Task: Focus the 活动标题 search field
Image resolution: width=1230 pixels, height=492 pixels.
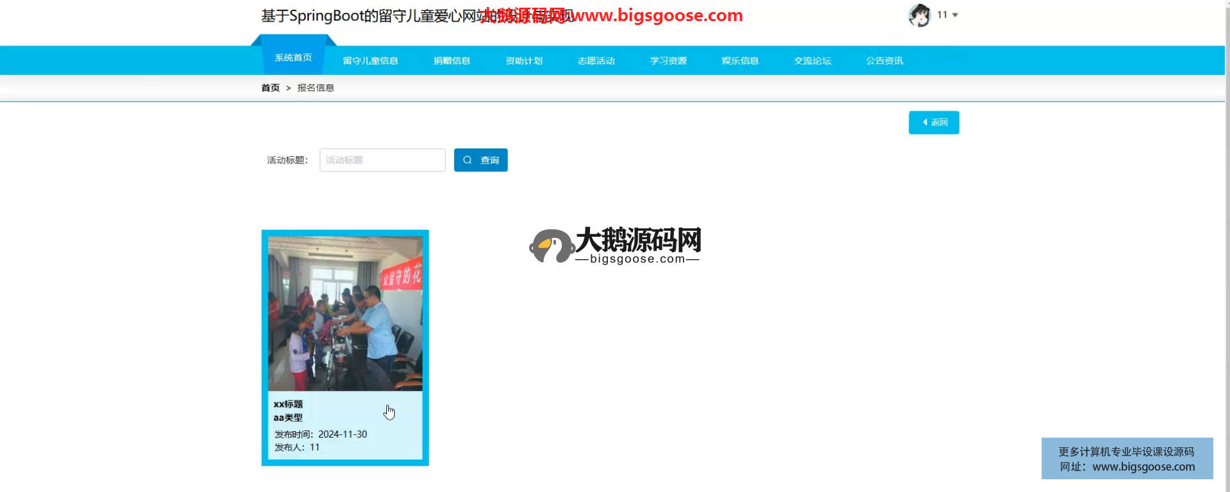Action: tap(382, 160)
